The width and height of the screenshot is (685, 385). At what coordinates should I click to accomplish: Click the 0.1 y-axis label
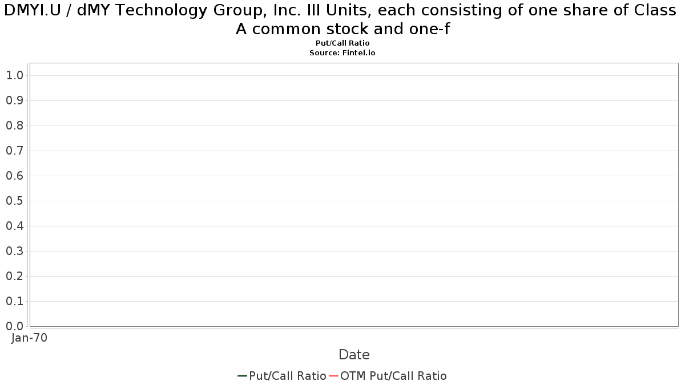pos(14,301)
